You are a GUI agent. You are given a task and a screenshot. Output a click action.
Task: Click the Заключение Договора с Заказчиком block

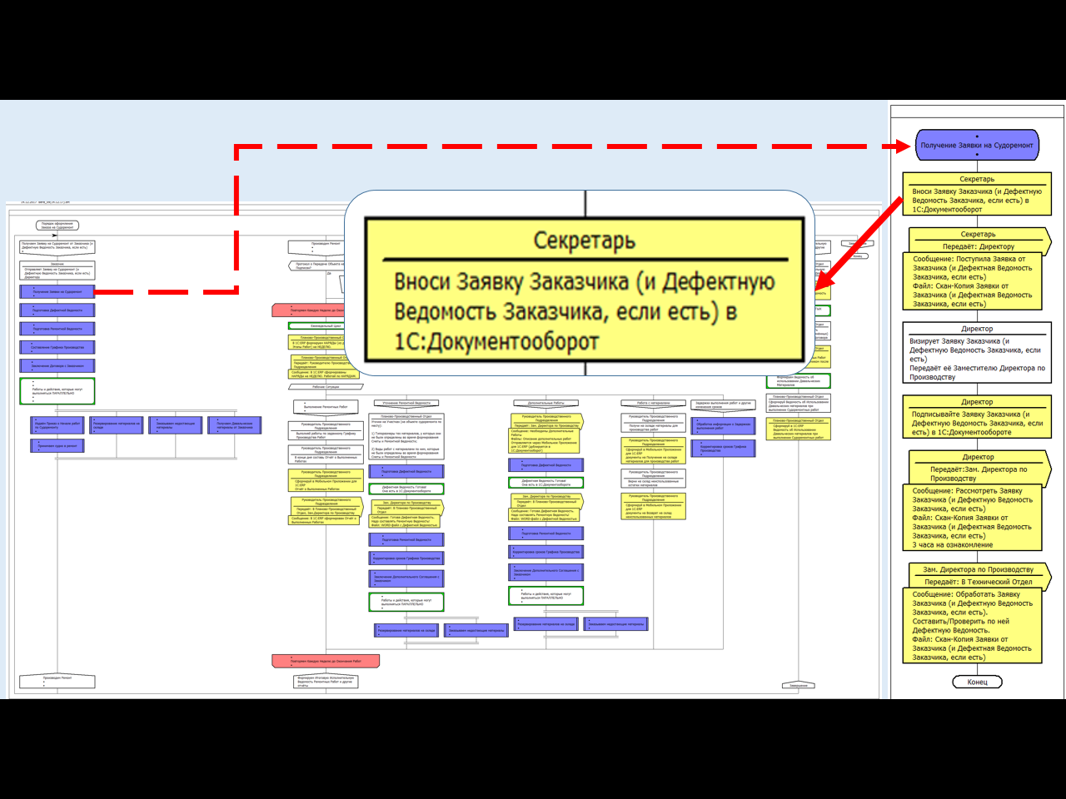[57, 365]
